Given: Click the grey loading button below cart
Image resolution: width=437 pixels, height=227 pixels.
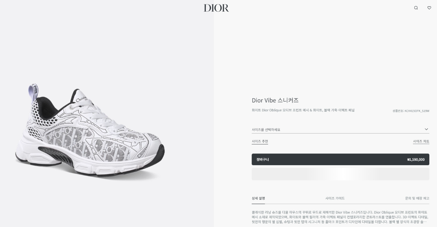Looking at the screenshot, I should point(340,174).
